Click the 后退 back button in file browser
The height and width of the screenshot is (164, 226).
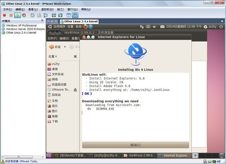pos(55,47)
